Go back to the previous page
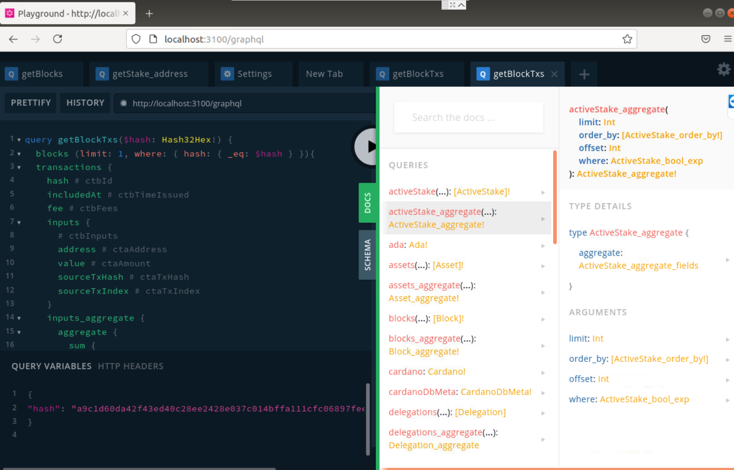 (x=14, y=39)
